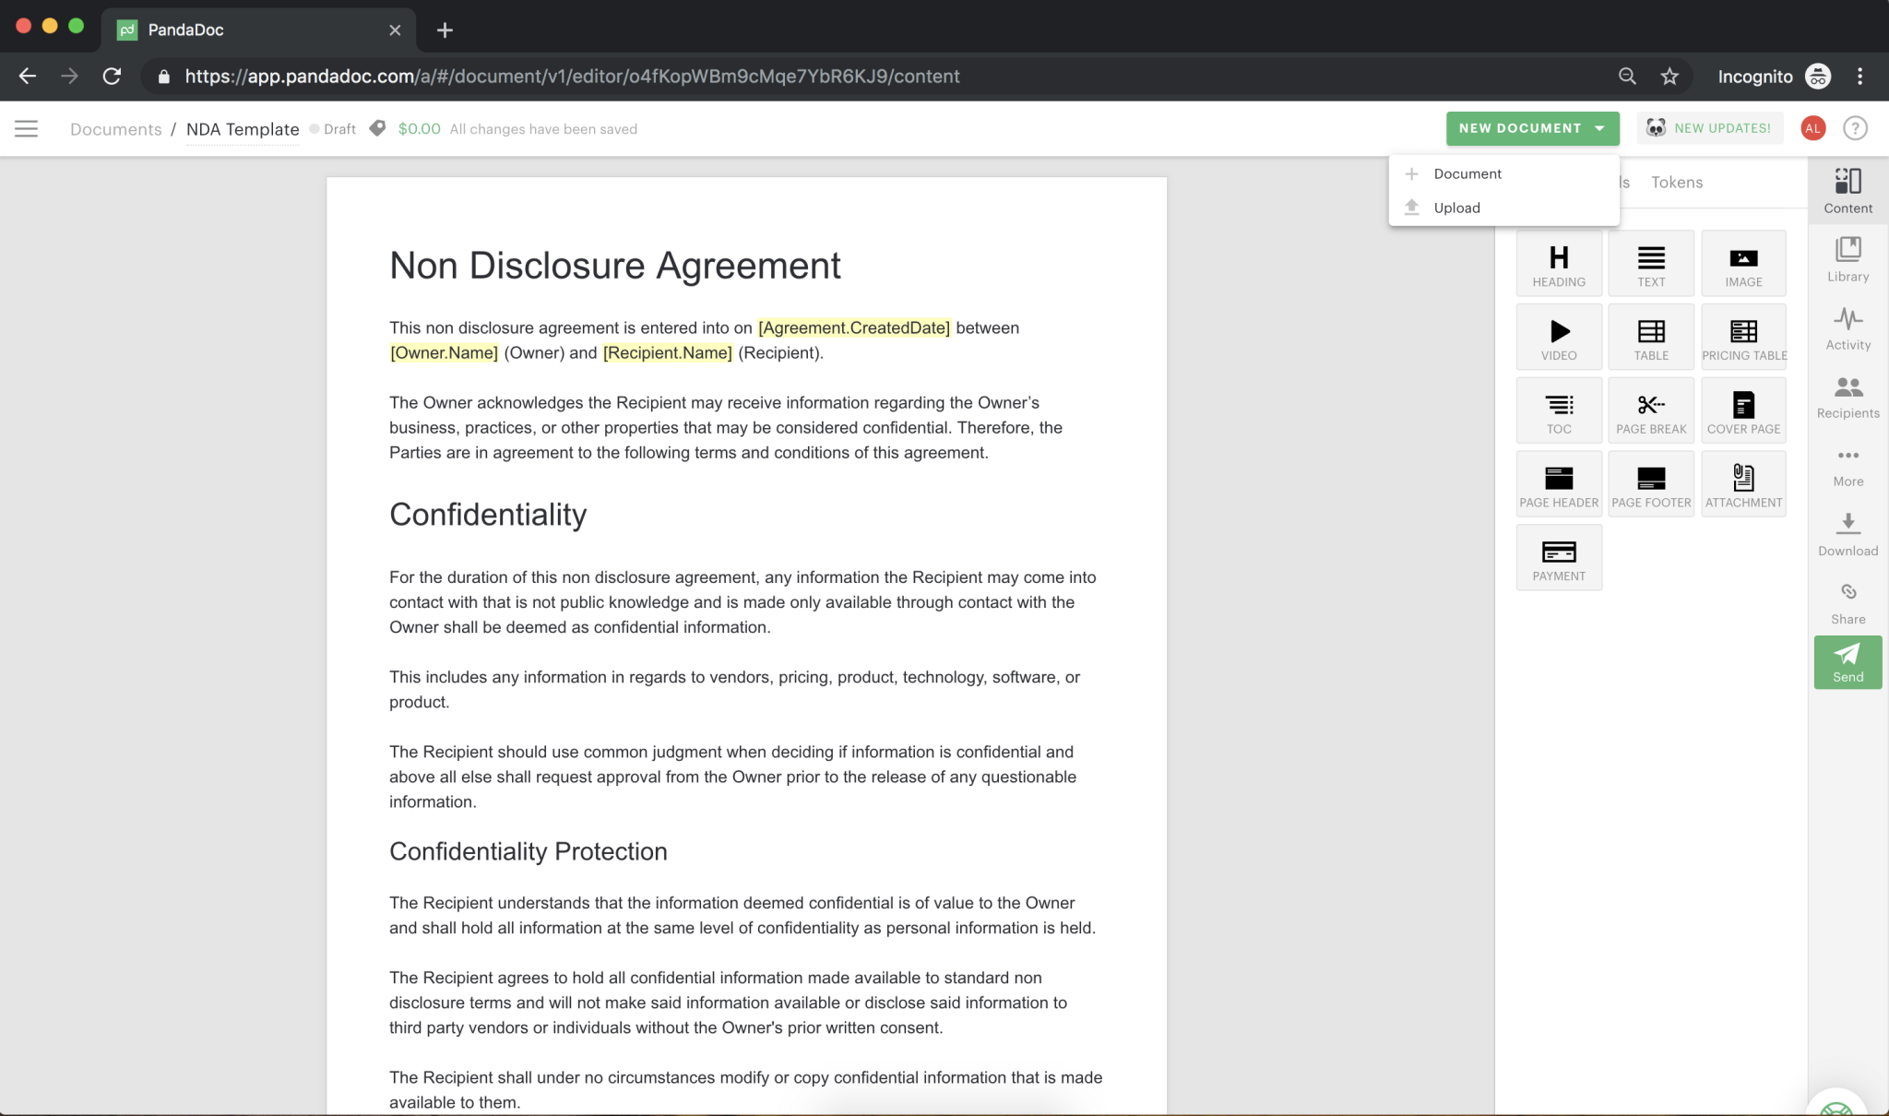The width and height of the screenshot is (1889, 1116).
Task: Click the pricing tag icon
Action: 377,128
